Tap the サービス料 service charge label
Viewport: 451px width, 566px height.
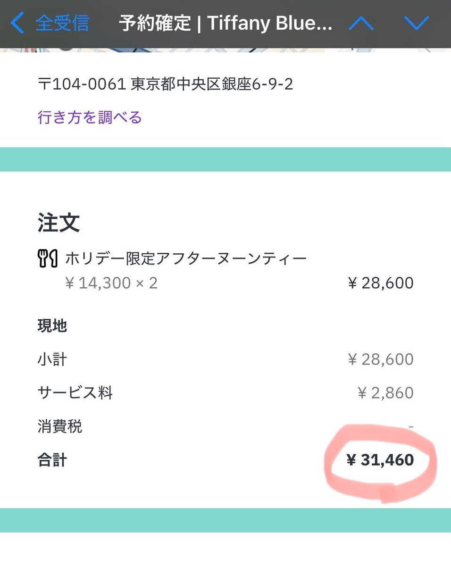click(75, 393)
